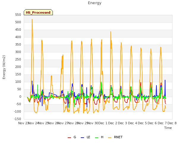Click the 450 y-axis tick label
Viewport: 190px width, 143px height.
pyautogui.click(x=18, y=30)
